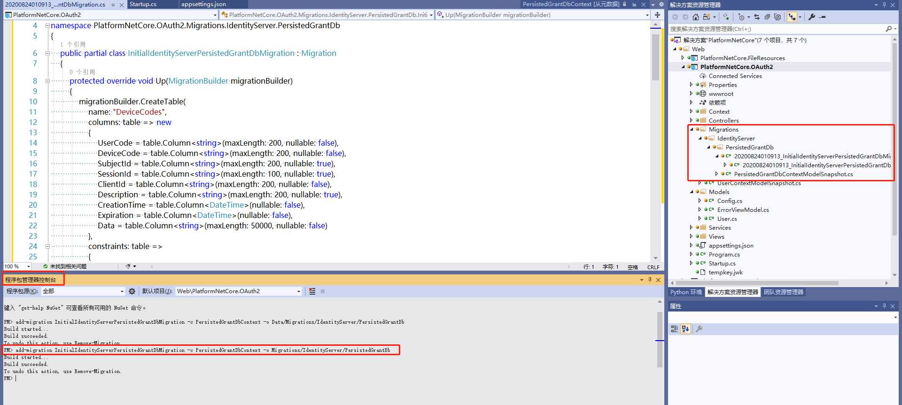Image resolution: width=902 pixels, height=405 pixels.
Task: Stop command execution in Package Manager Console
Action: 323,291
